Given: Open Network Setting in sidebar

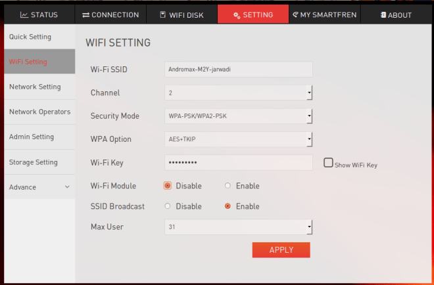Looking at the screenshot, I should pos(39,87).
